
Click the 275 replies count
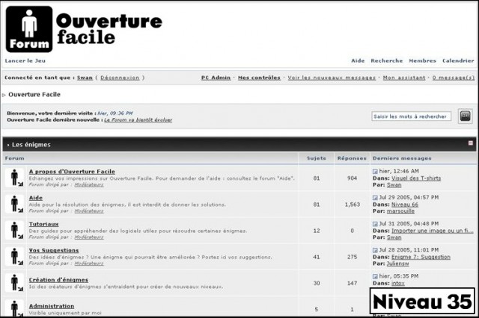click(352, 257)
